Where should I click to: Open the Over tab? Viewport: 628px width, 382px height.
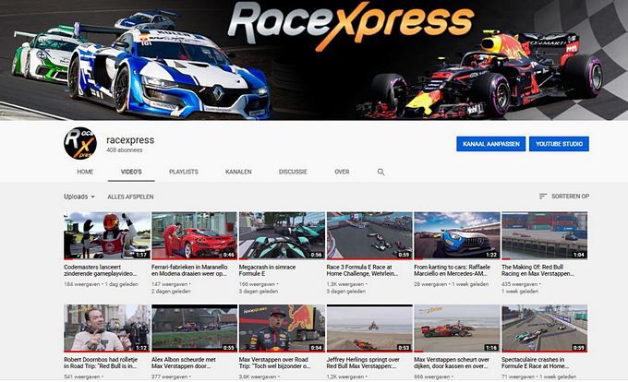point(342,172)
